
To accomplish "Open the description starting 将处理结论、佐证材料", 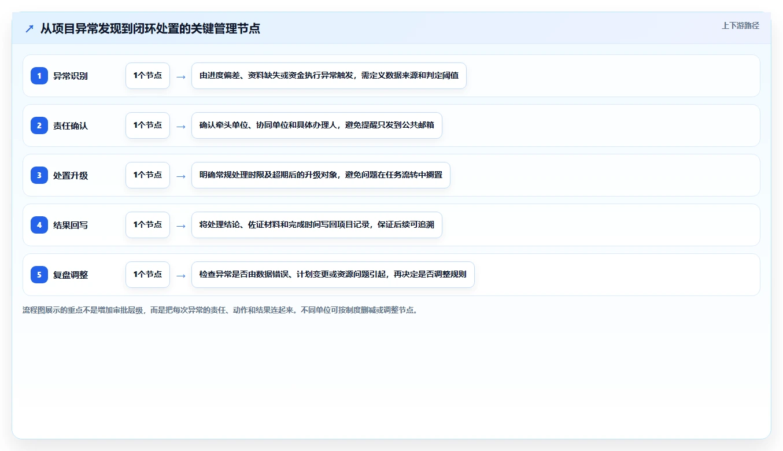I will click(317, 225).
